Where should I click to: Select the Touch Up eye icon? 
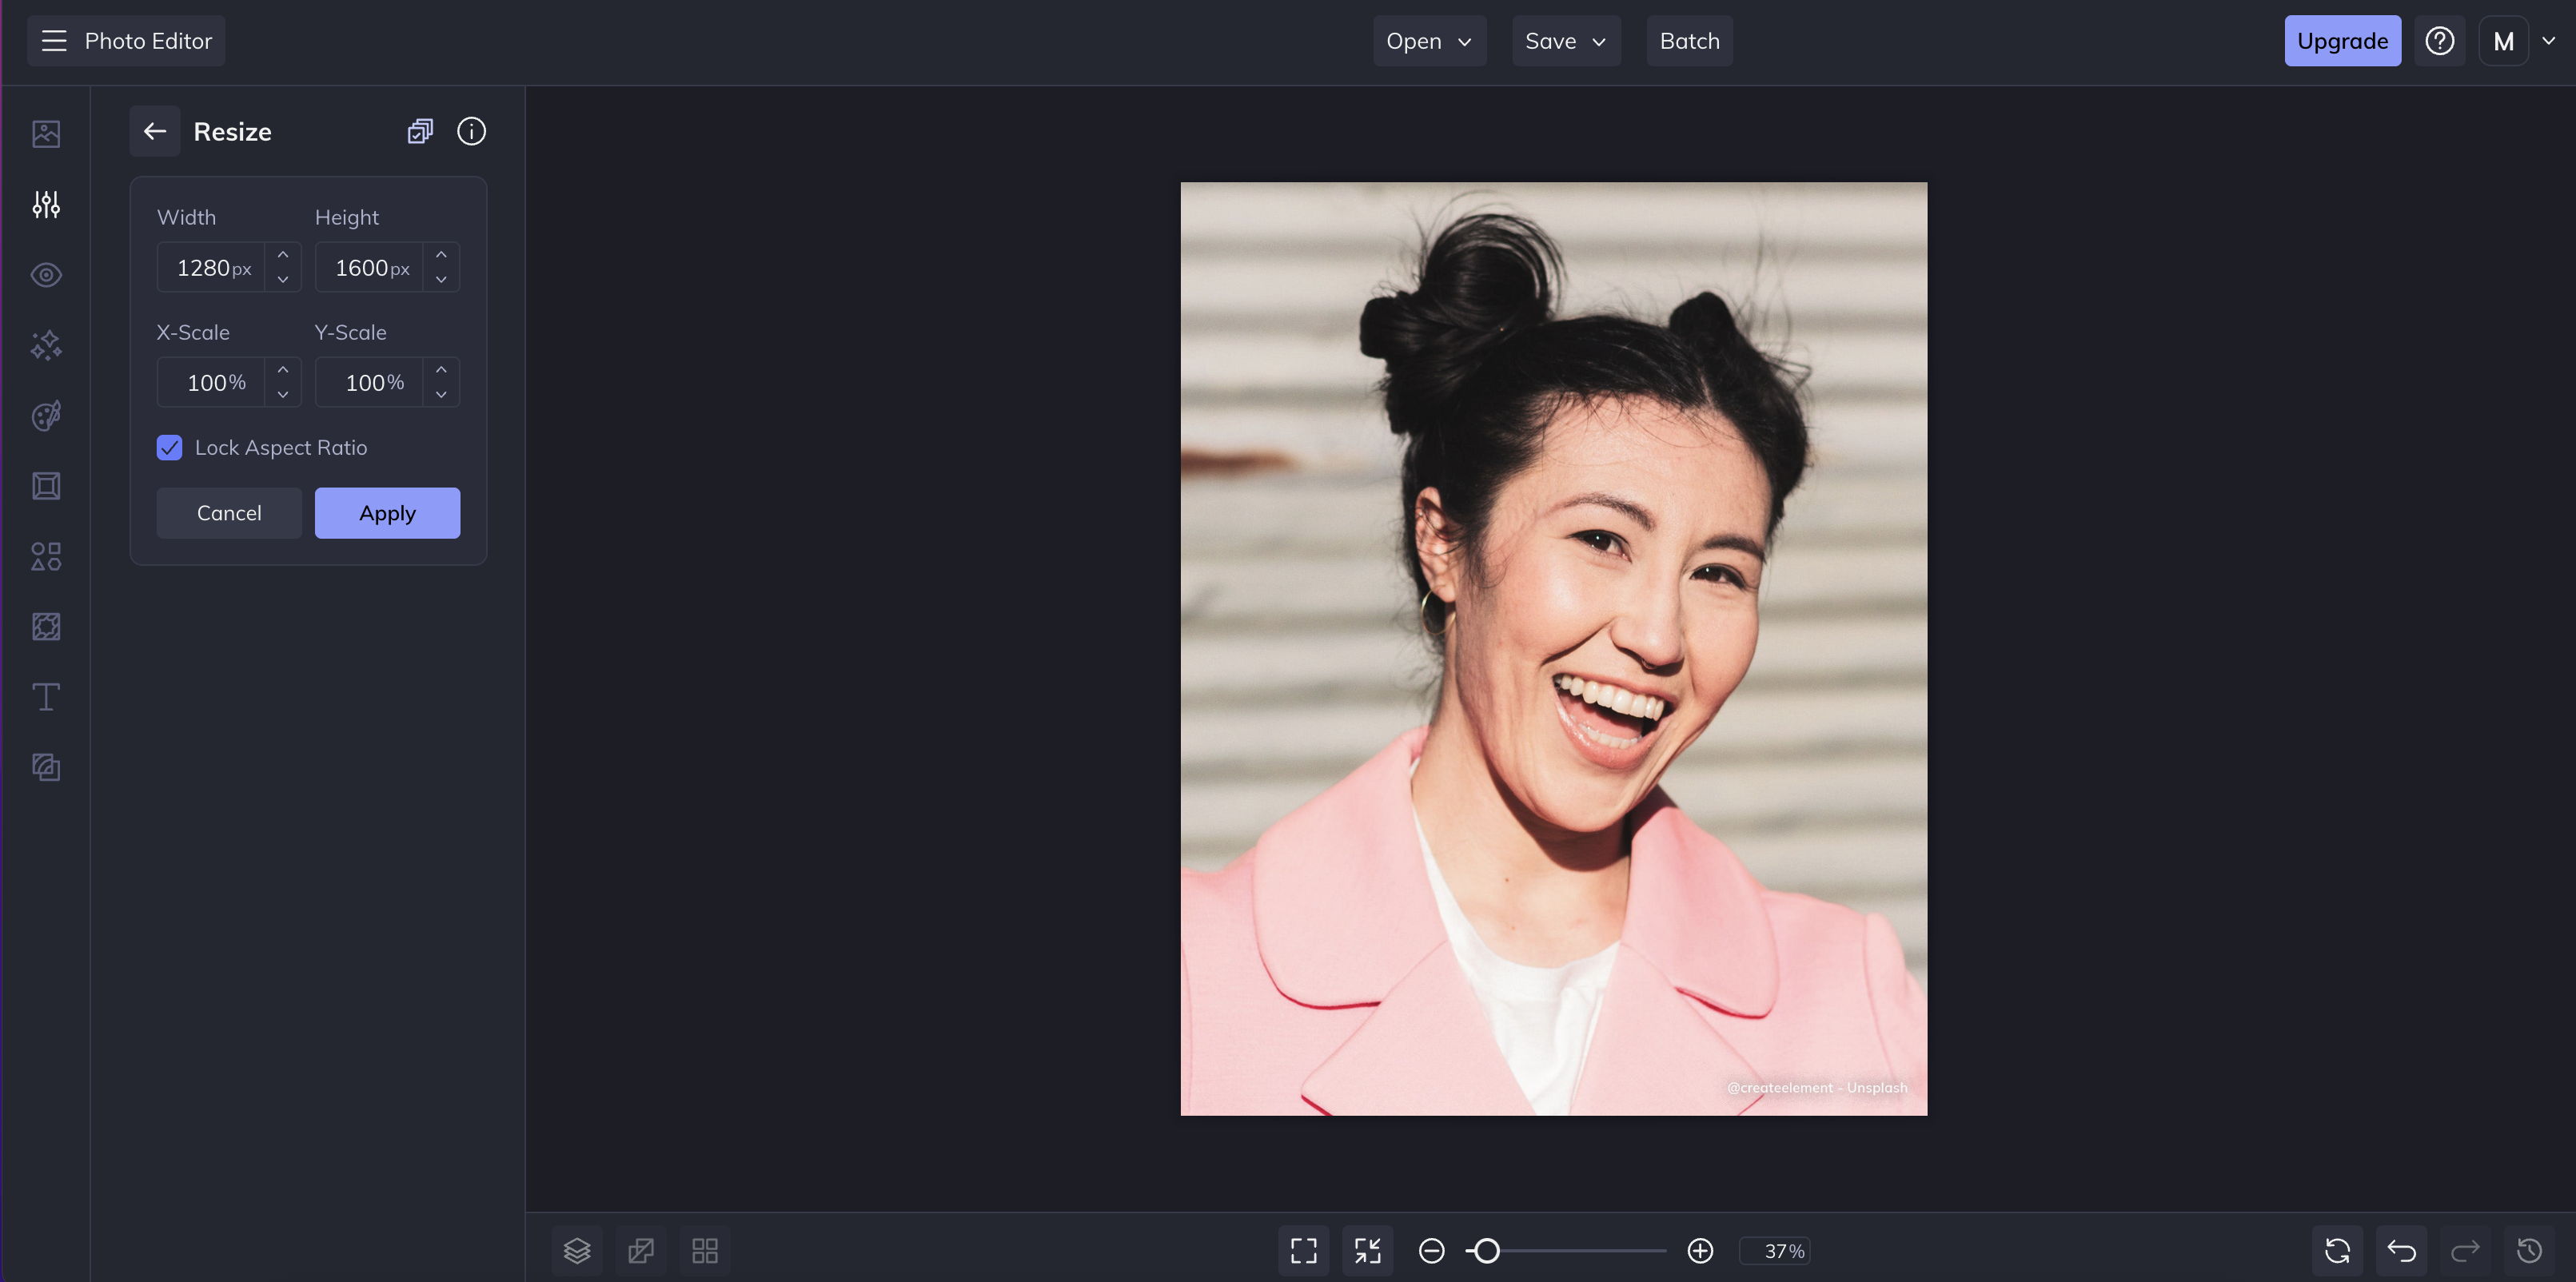pos(46,275)
